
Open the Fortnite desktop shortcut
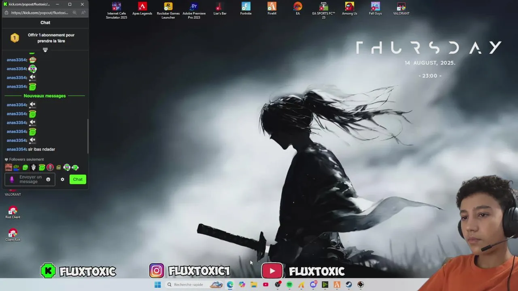(x=246, y=9)
